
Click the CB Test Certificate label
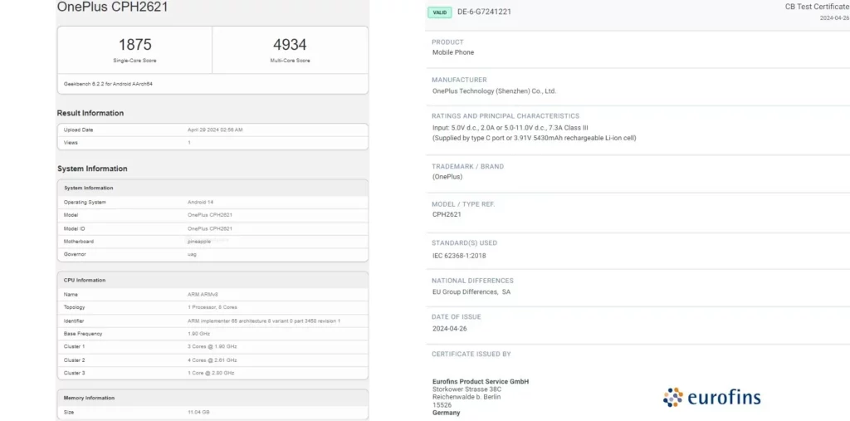[817, 7]
